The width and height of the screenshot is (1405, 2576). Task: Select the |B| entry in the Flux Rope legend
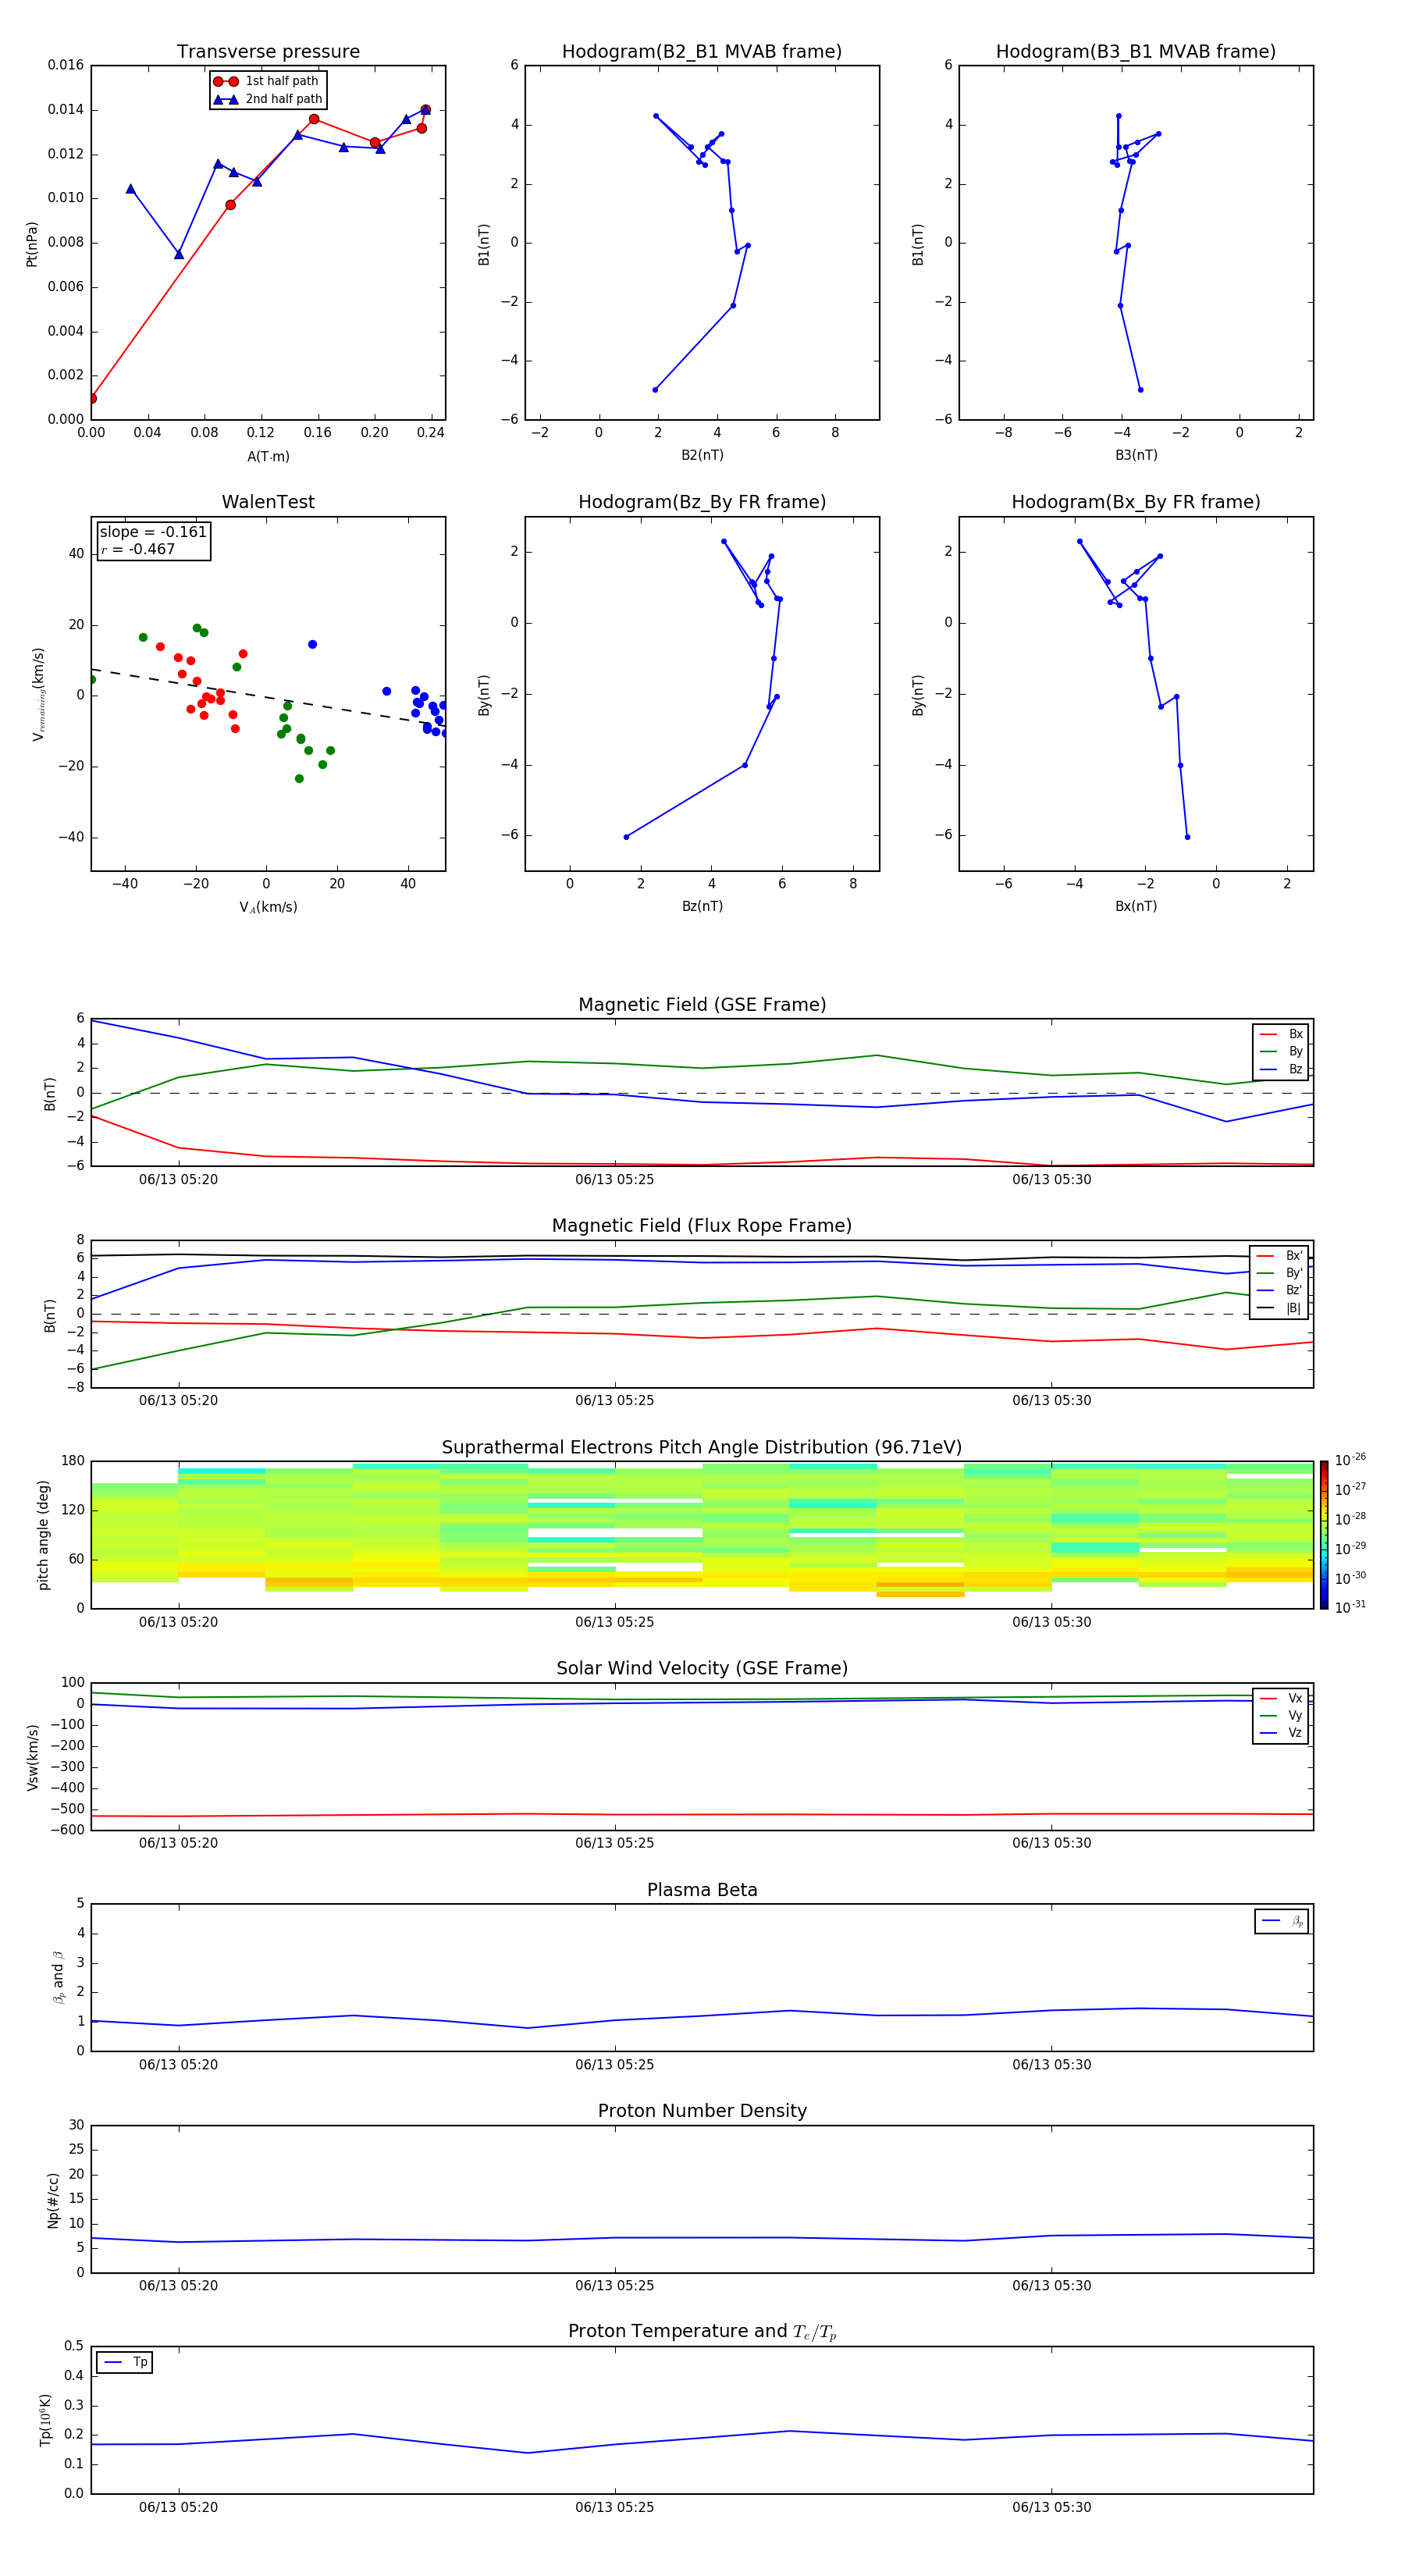pos(1279,1309)
